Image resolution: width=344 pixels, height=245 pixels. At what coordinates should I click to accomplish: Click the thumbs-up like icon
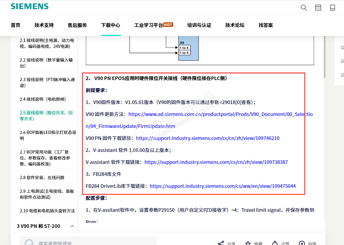[275, 243]
